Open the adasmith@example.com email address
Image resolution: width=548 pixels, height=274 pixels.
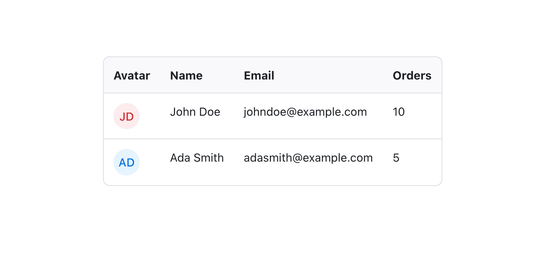308,158
